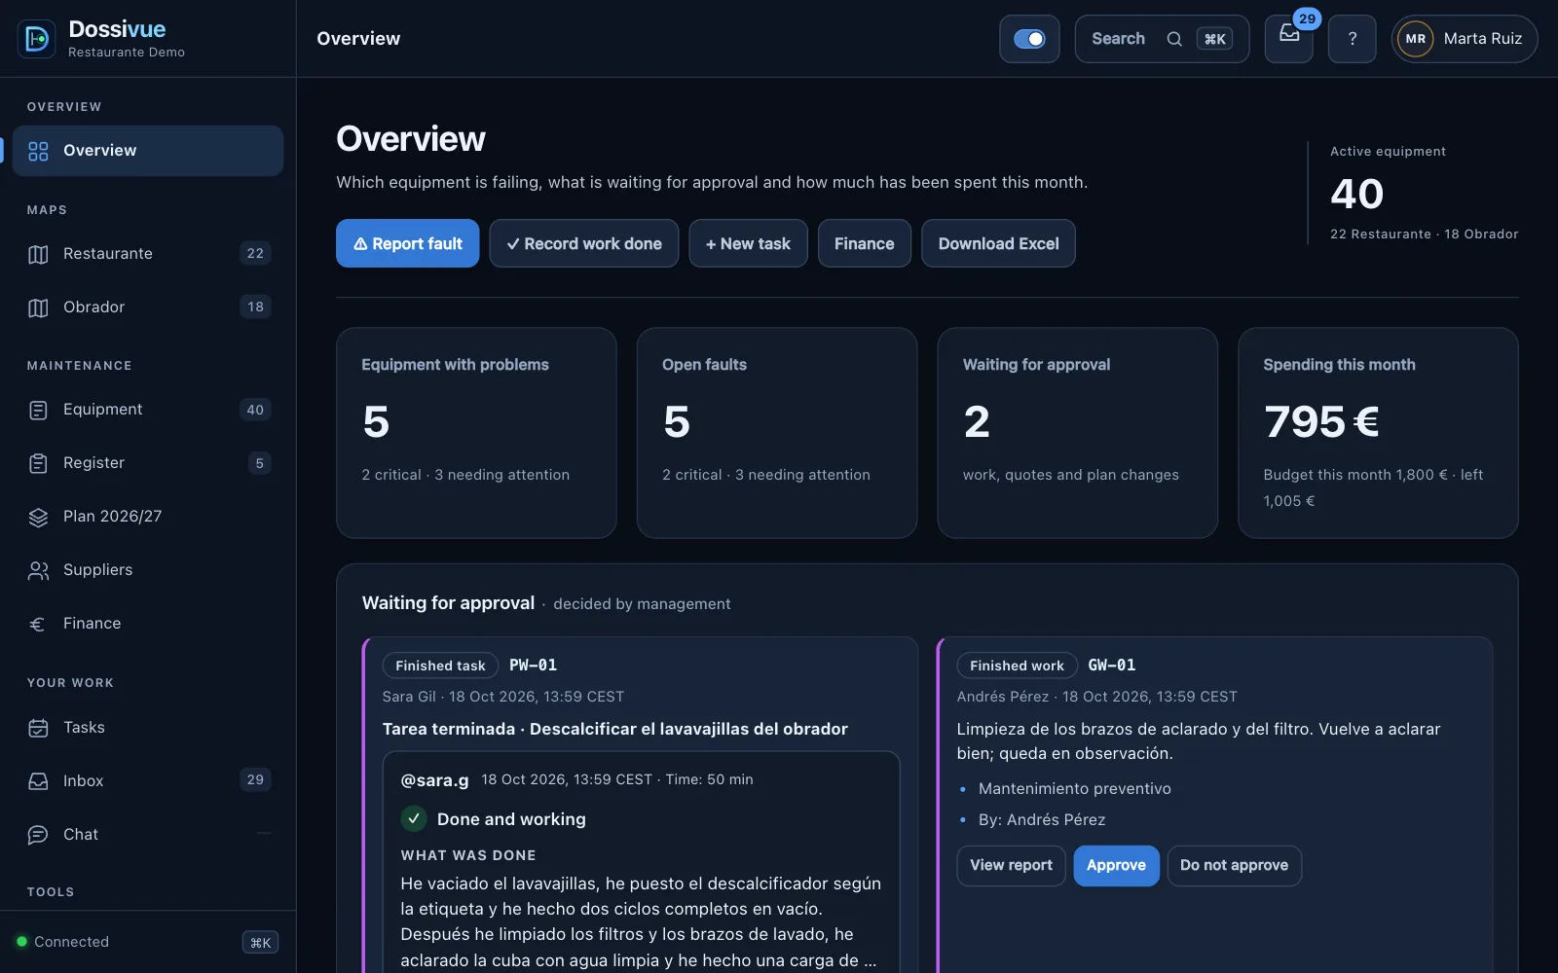
Task: Open the Inbox sidebar item
Action: click(148, 781)
